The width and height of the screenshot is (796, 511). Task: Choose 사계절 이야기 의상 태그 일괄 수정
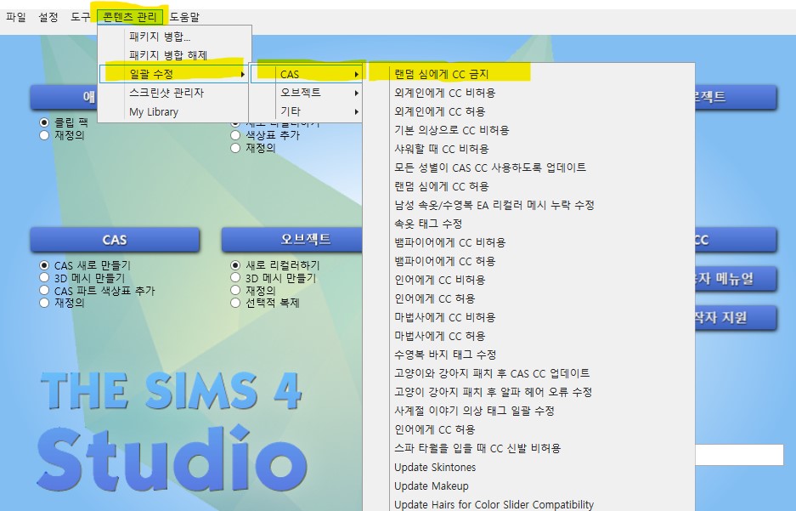point(528,411)
